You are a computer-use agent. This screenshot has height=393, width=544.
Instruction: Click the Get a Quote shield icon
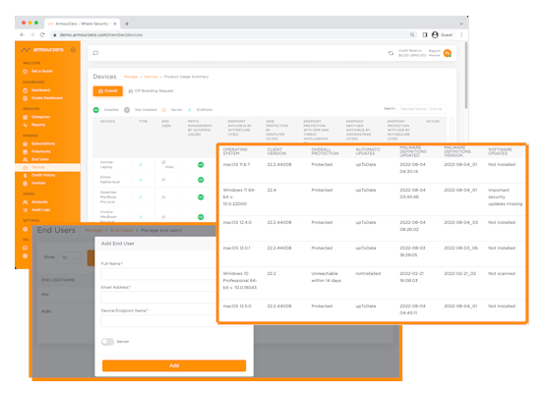(x=25, y=72)
